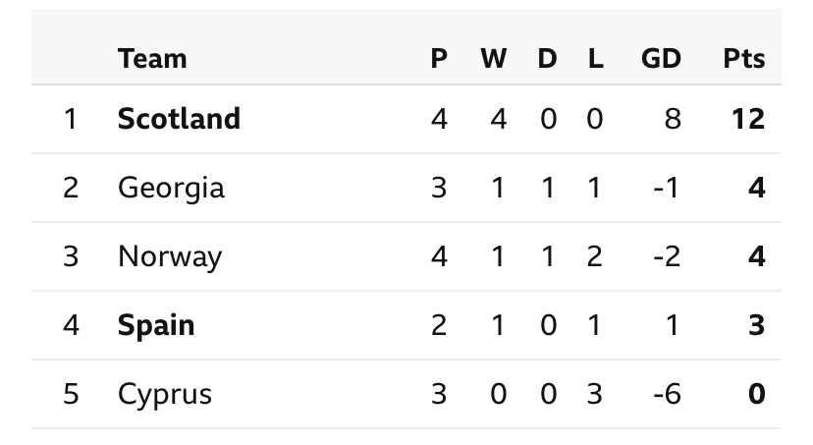
Task: Click rank number 5 beside Cyprus
Action: [x=70, y=394]
